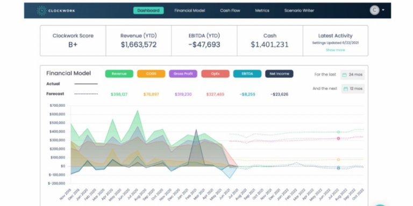
Task: Click the green Revenue forecast data point marker
Action: coord(338,132)
